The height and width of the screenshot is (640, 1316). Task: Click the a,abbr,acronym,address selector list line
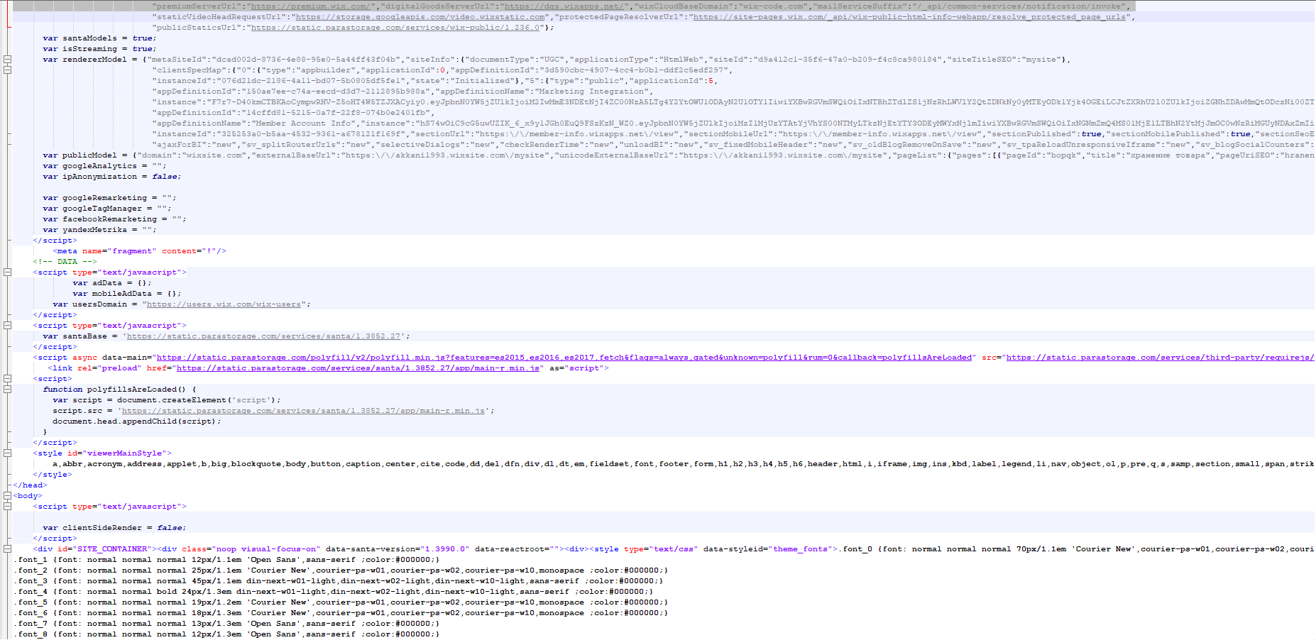pyautogui.click(x=683, y=464)
